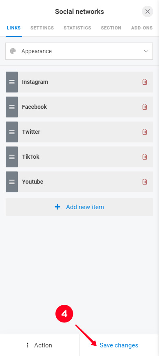Open the Statistics tab
Viewport: 159px width, 356px height.
click(x=77, y=28)
